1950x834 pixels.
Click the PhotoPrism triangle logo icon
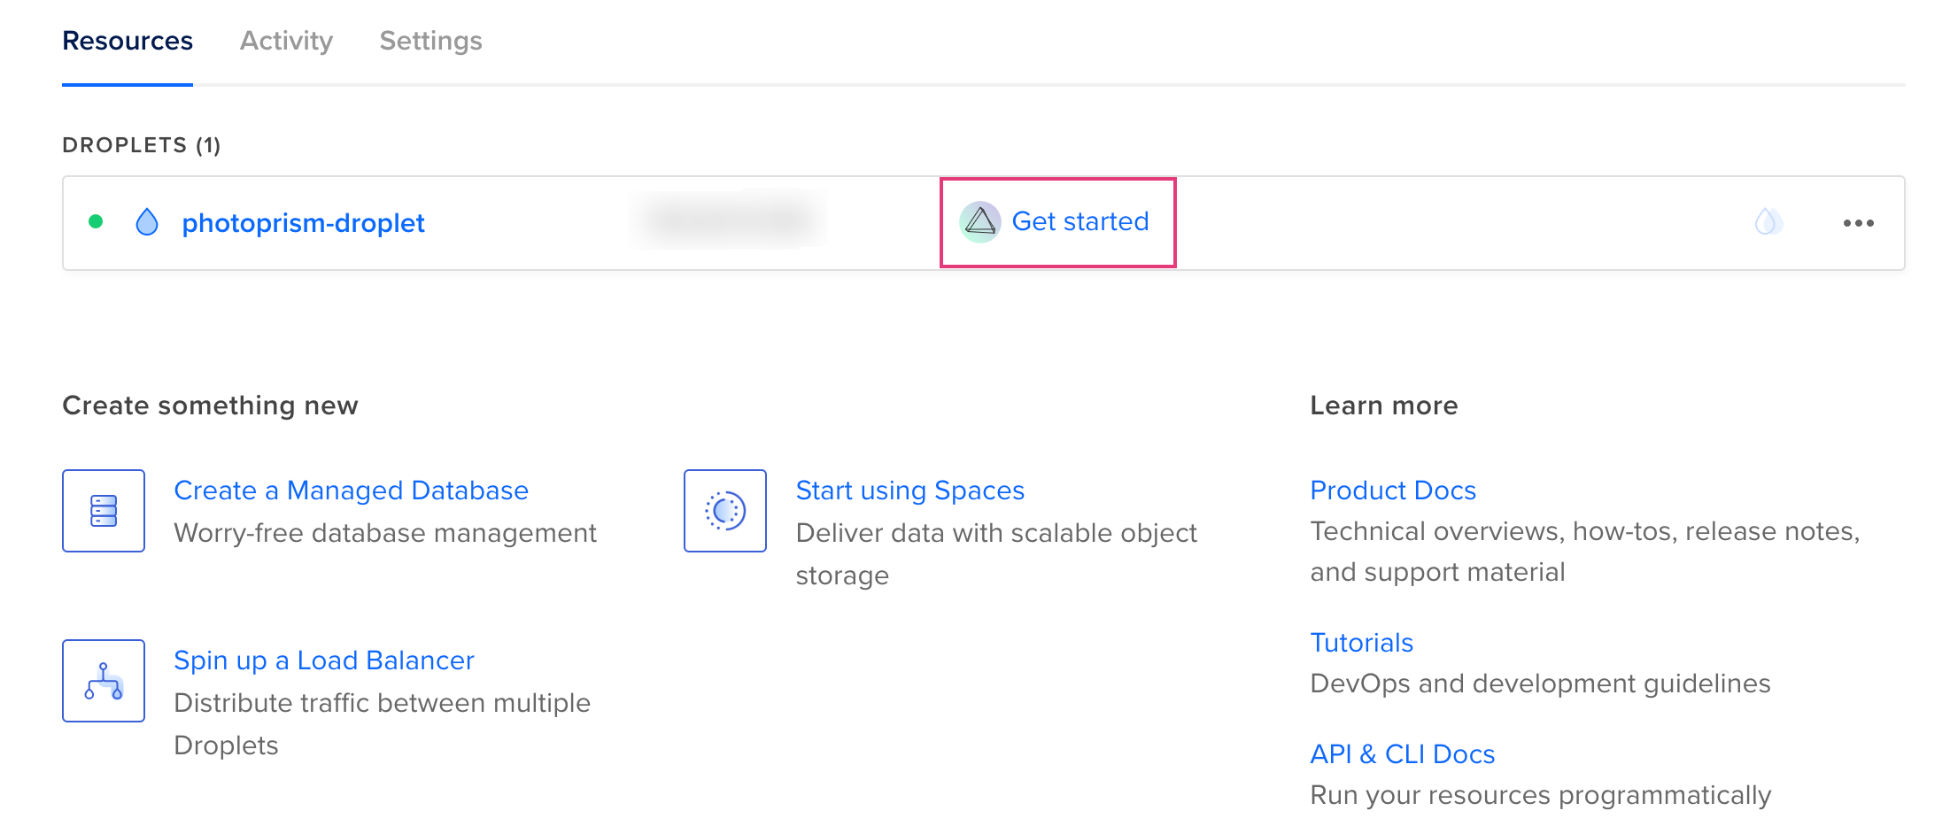click(x=979, y=221)
